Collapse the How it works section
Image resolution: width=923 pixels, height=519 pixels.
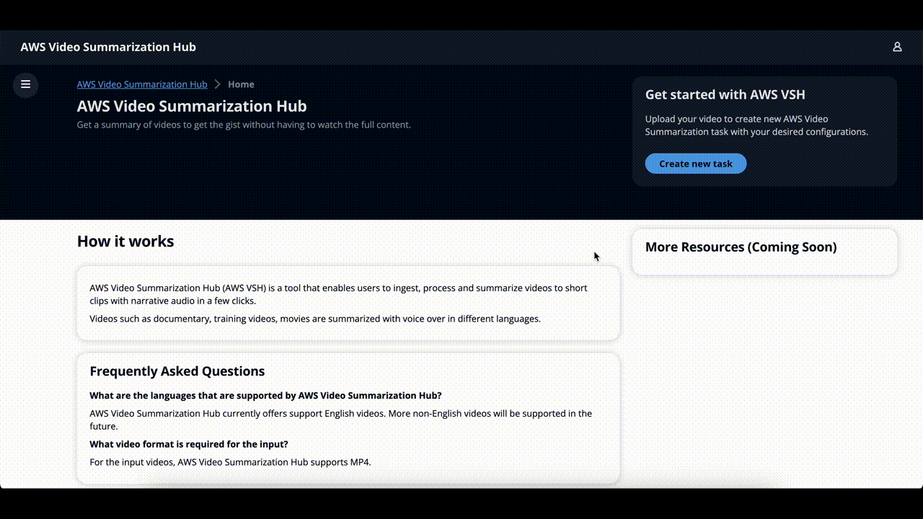(125, 241)
